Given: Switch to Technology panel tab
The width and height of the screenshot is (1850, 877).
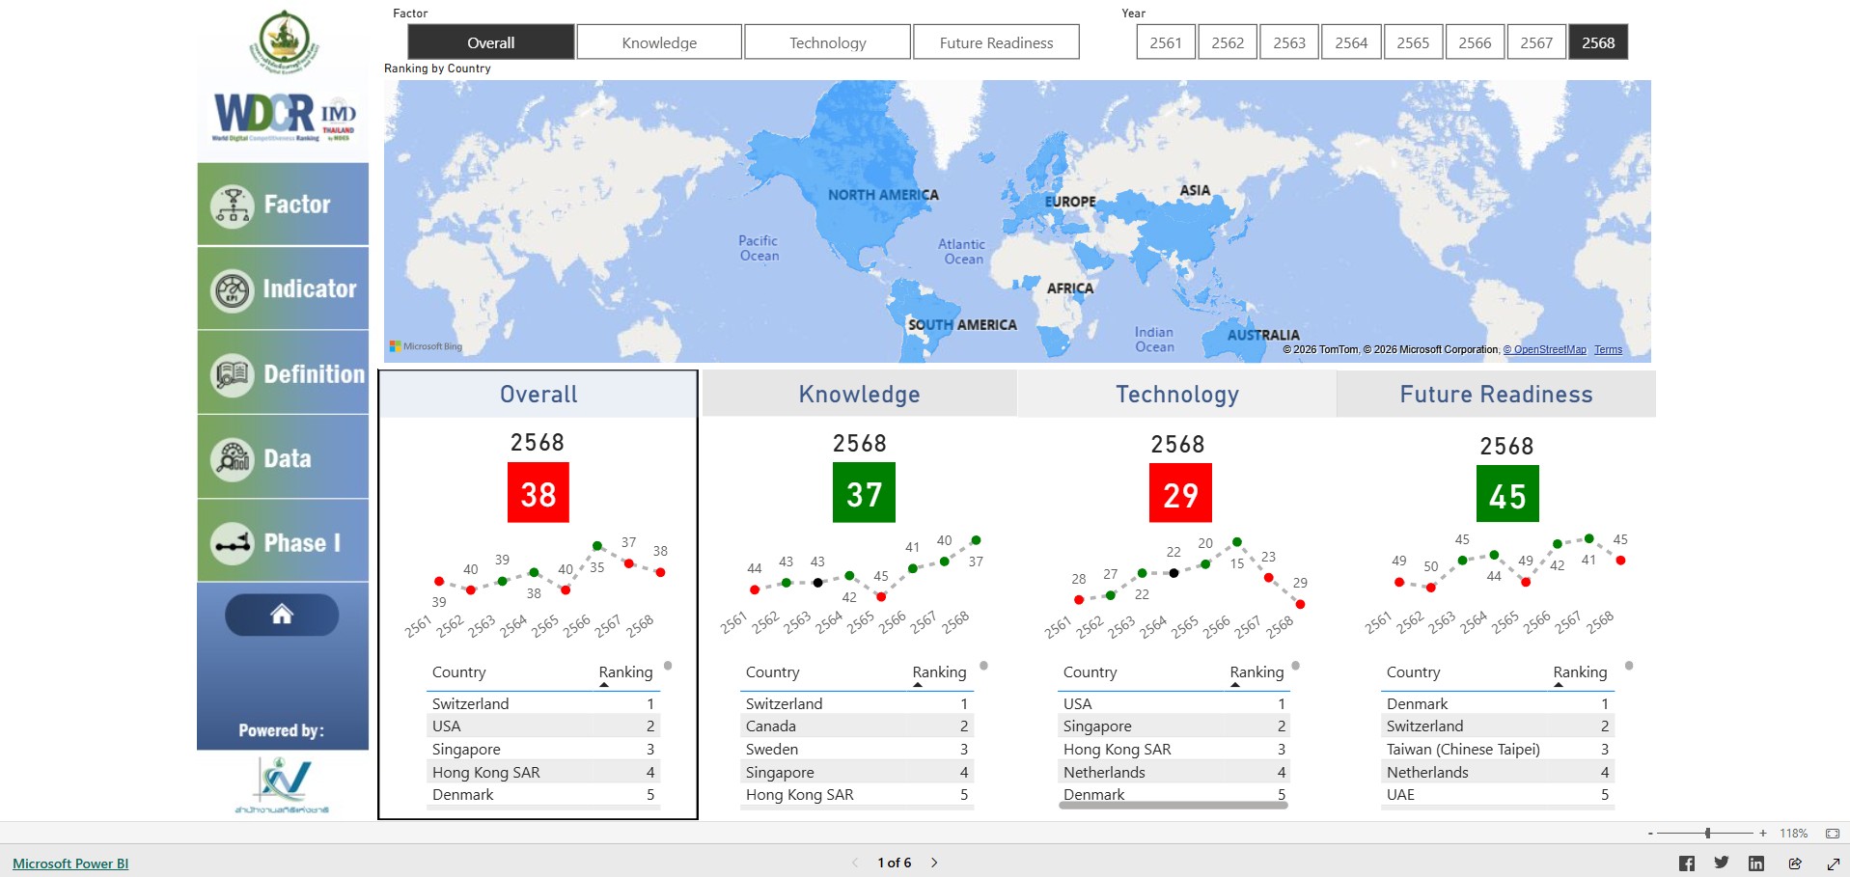Looking at the screenshot, I should tap(1176, 395).
